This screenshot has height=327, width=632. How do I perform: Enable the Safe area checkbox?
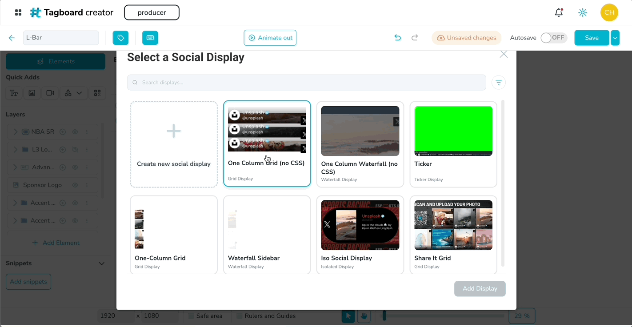coord(191,316)
